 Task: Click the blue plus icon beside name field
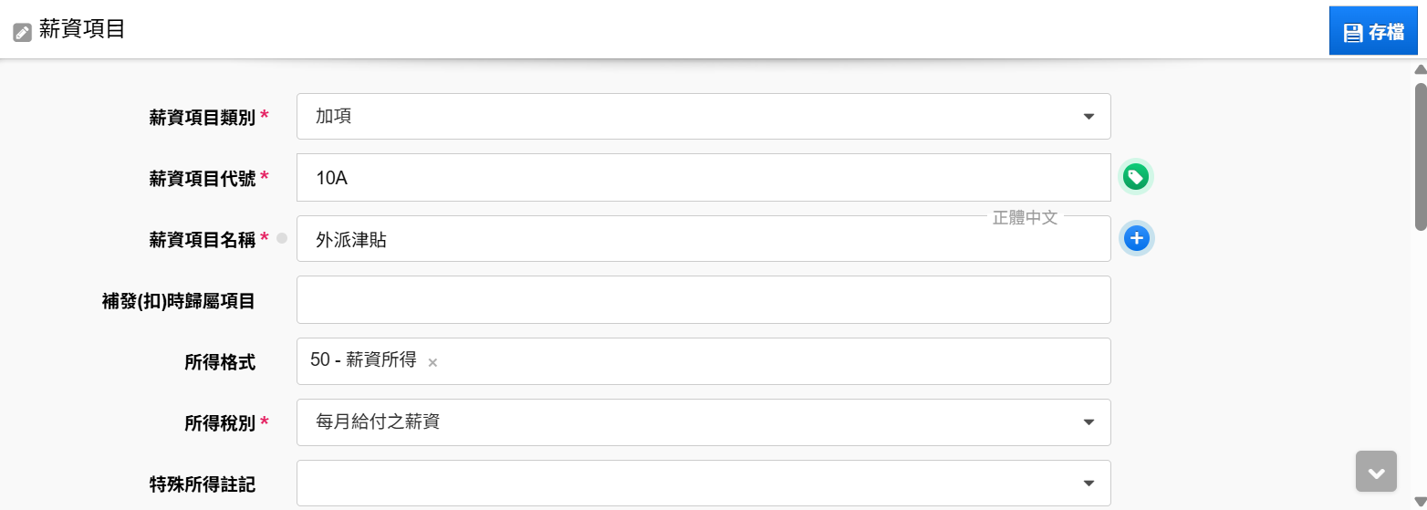[x=1136, y=239]
